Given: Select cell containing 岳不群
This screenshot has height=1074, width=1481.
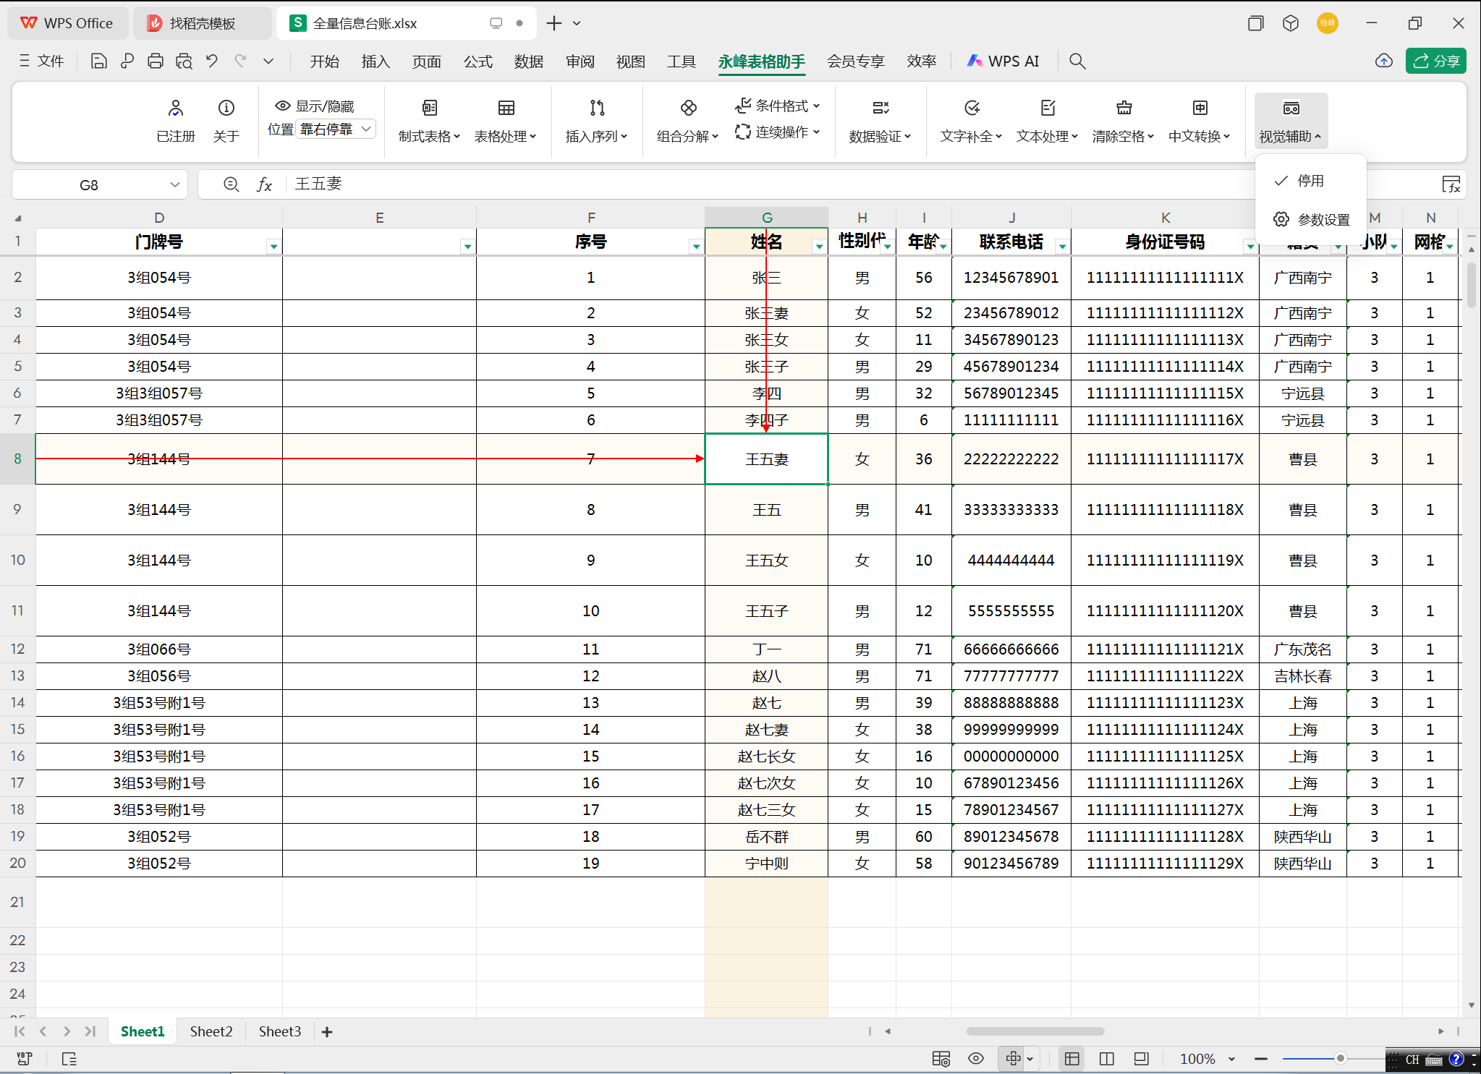Looking at the screenshot, I should pyautogui.click(x=766, y=837).
